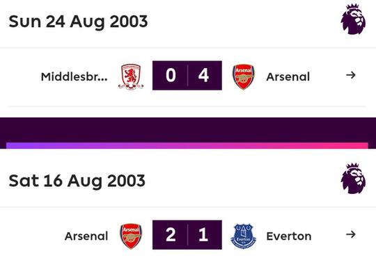Click Middlesbrough's score digit 0
The image size is (376, 260).
point(171,75)
